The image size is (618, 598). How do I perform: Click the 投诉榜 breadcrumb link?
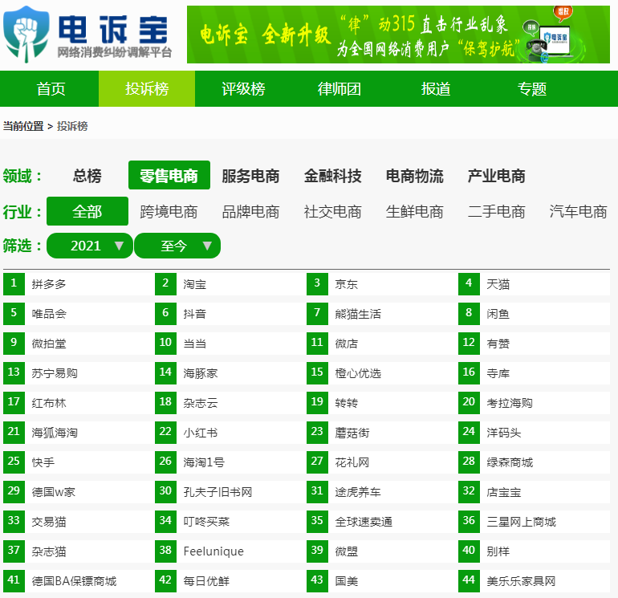(72, 126)
